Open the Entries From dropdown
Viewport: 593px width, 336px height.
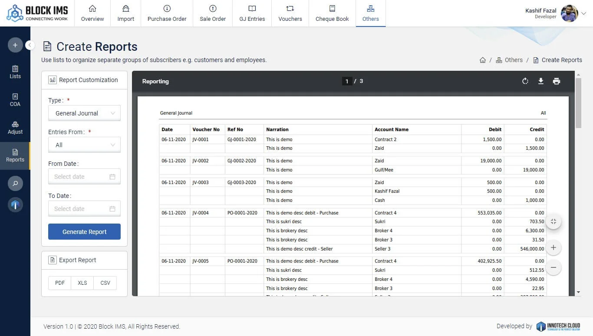(x=84, y=145)
